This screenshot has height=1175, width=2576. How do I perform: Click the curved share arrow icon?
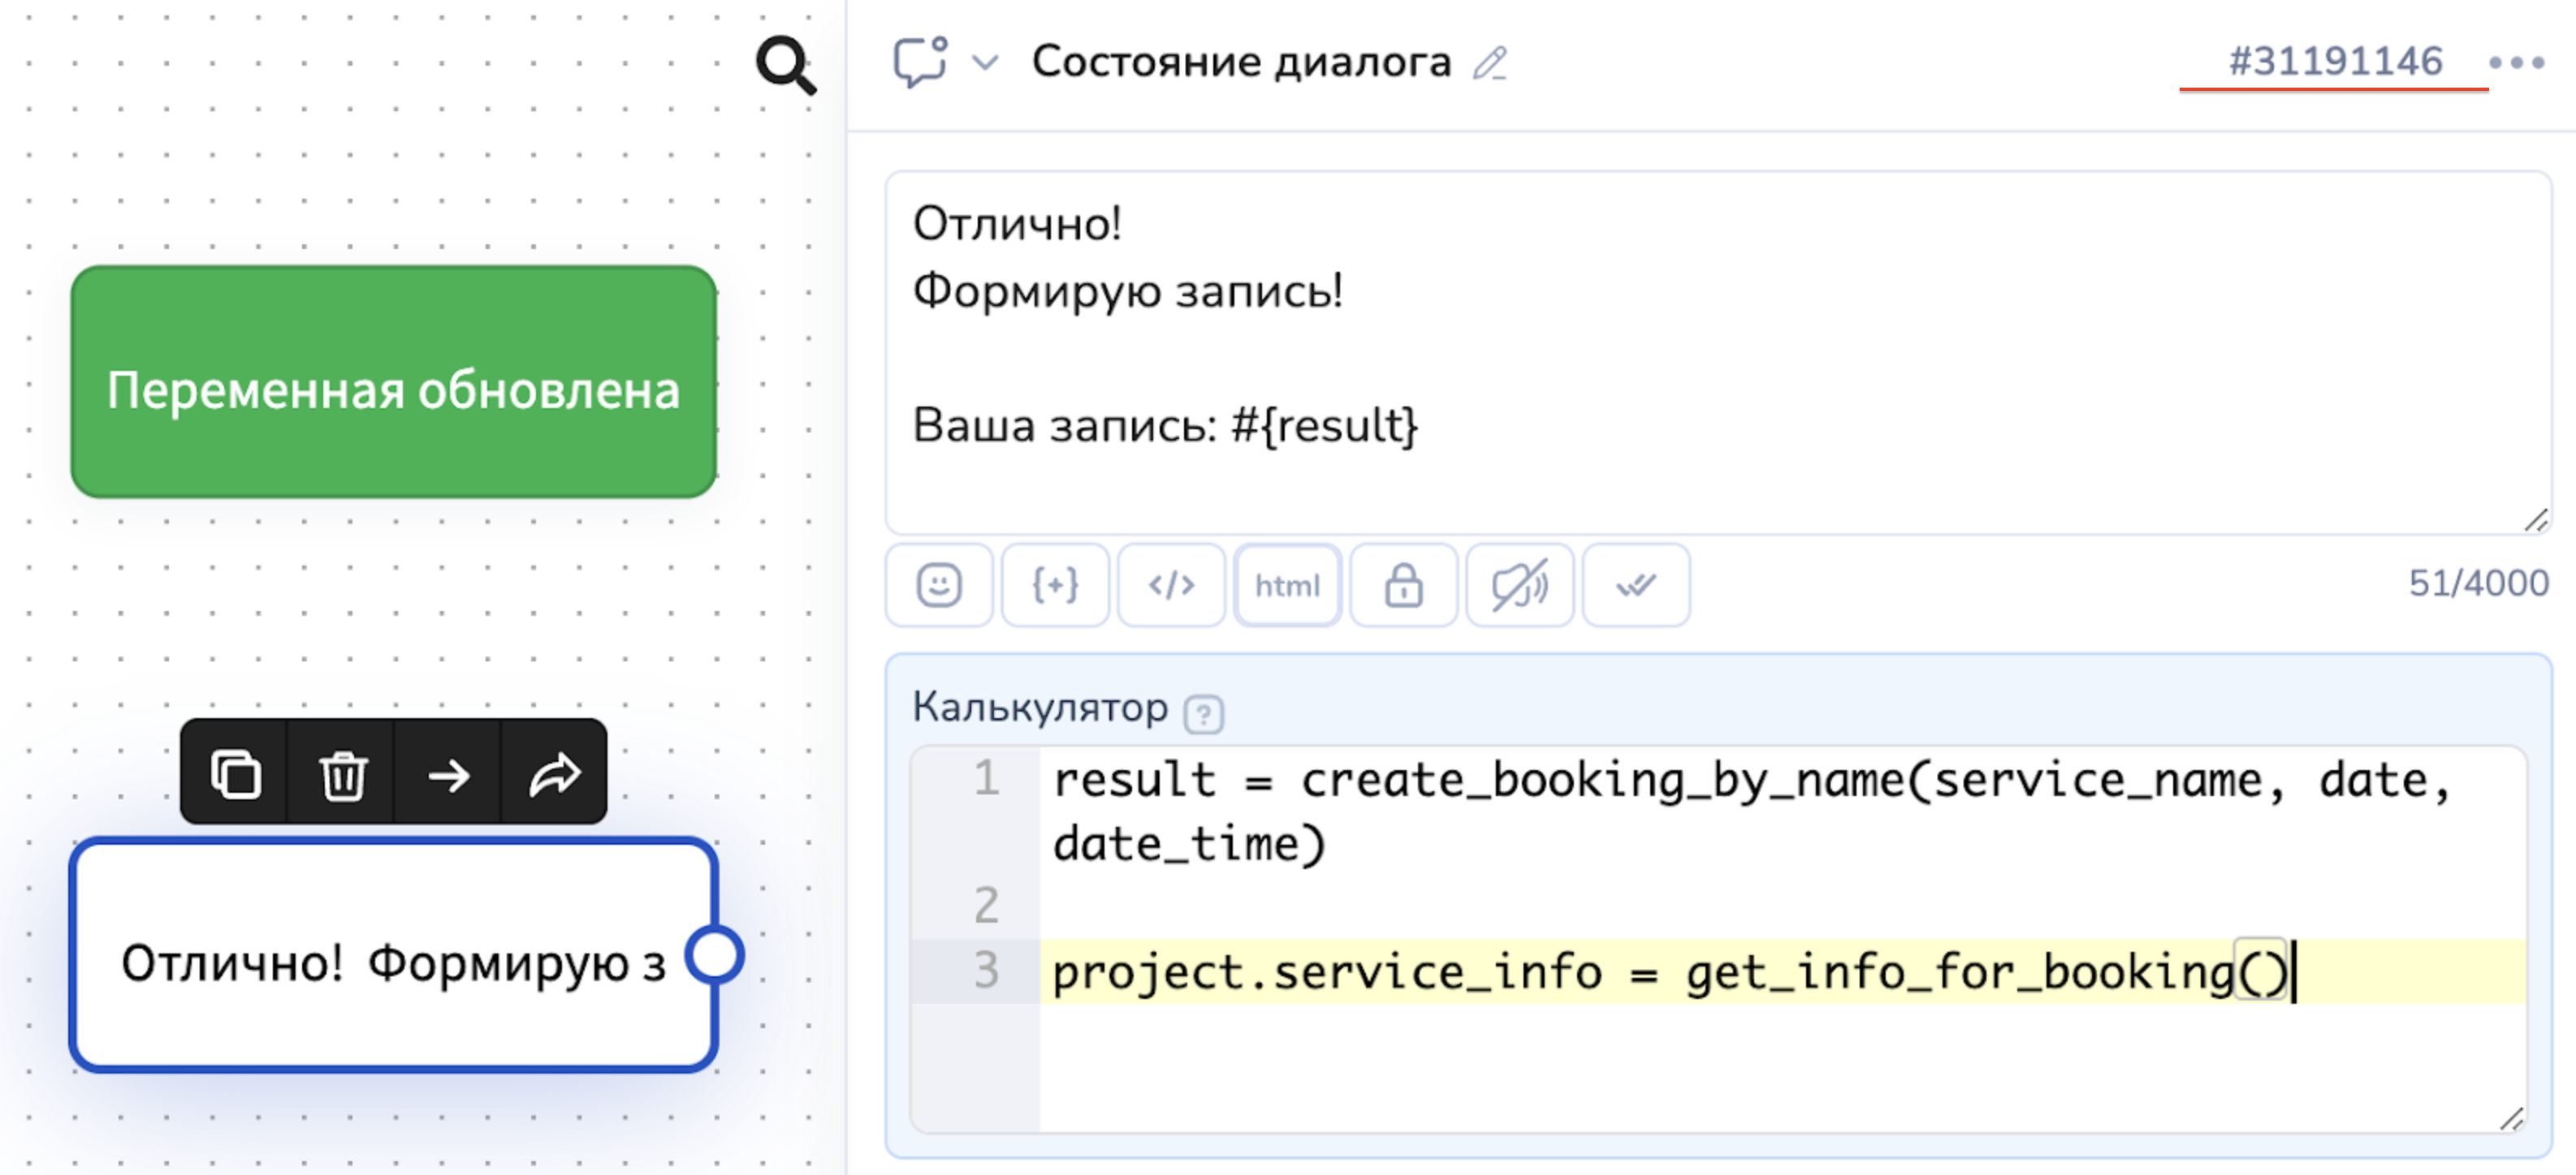(x=555, y=774)
